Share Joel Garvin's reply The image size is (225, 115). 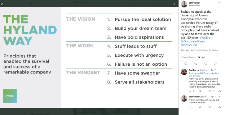[219, 91]
